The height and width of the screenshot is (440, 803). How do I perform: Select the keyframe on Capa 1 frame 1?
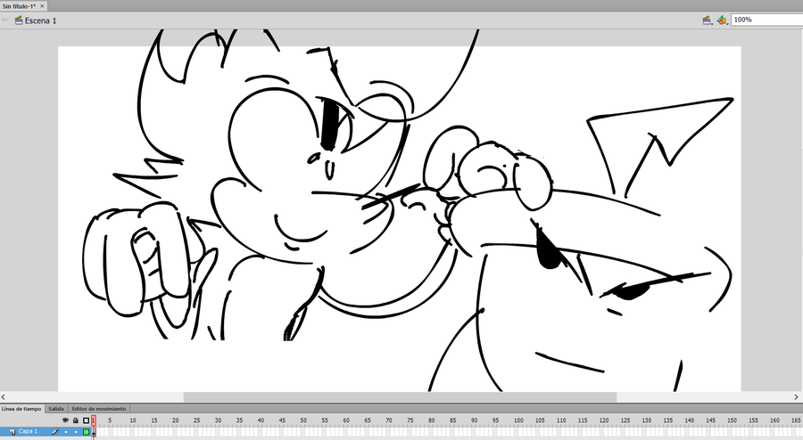pos(94,432)
